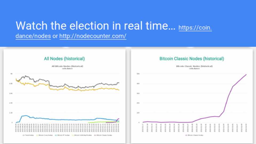Image resolution: width=256 pixels, height=144 pixels.
Task: Open the coin.dance/nodes link
Action: pyautogui.click(x=195, y=28)
